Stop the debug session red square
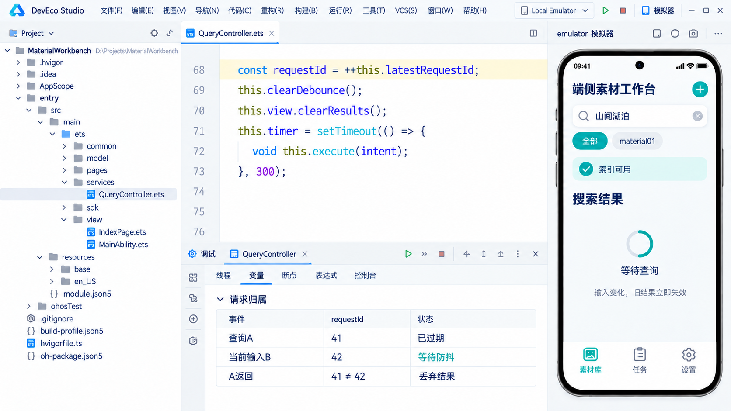The width and height of the screenshot is (731, 411). click(x=442, y=254)
